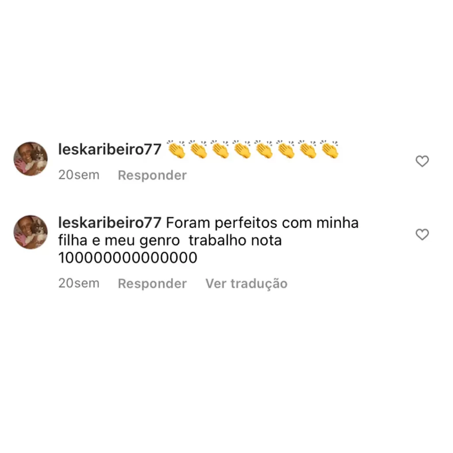Click the words "Foram perfeitos" in comment
The image size is (453, 453).
click(x=222, y=223)
